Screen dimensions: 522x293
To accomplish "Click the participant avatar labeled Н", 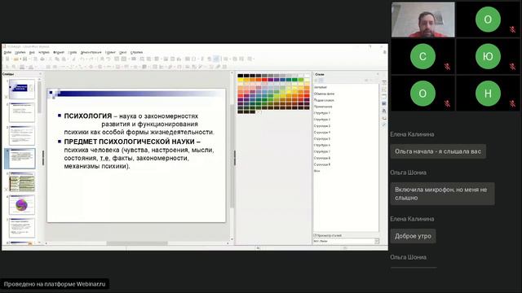I will [x=488, y=94].
